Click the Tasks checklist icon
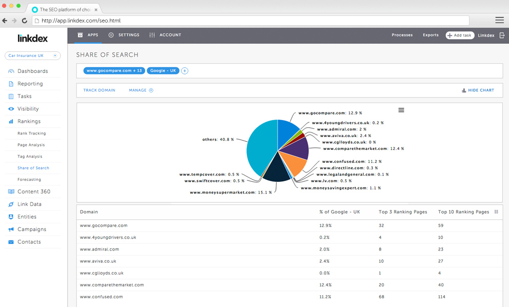 tap(11, 96)
